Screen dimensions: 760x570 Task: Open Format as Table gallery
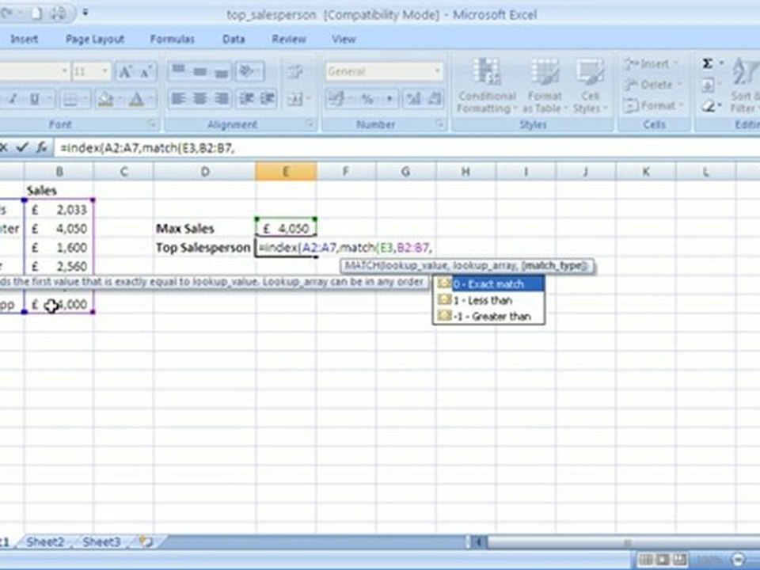pyautogui.click(x=544, y=87)
